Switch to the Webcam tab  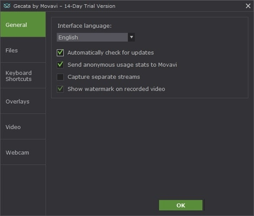pos(23,152)
